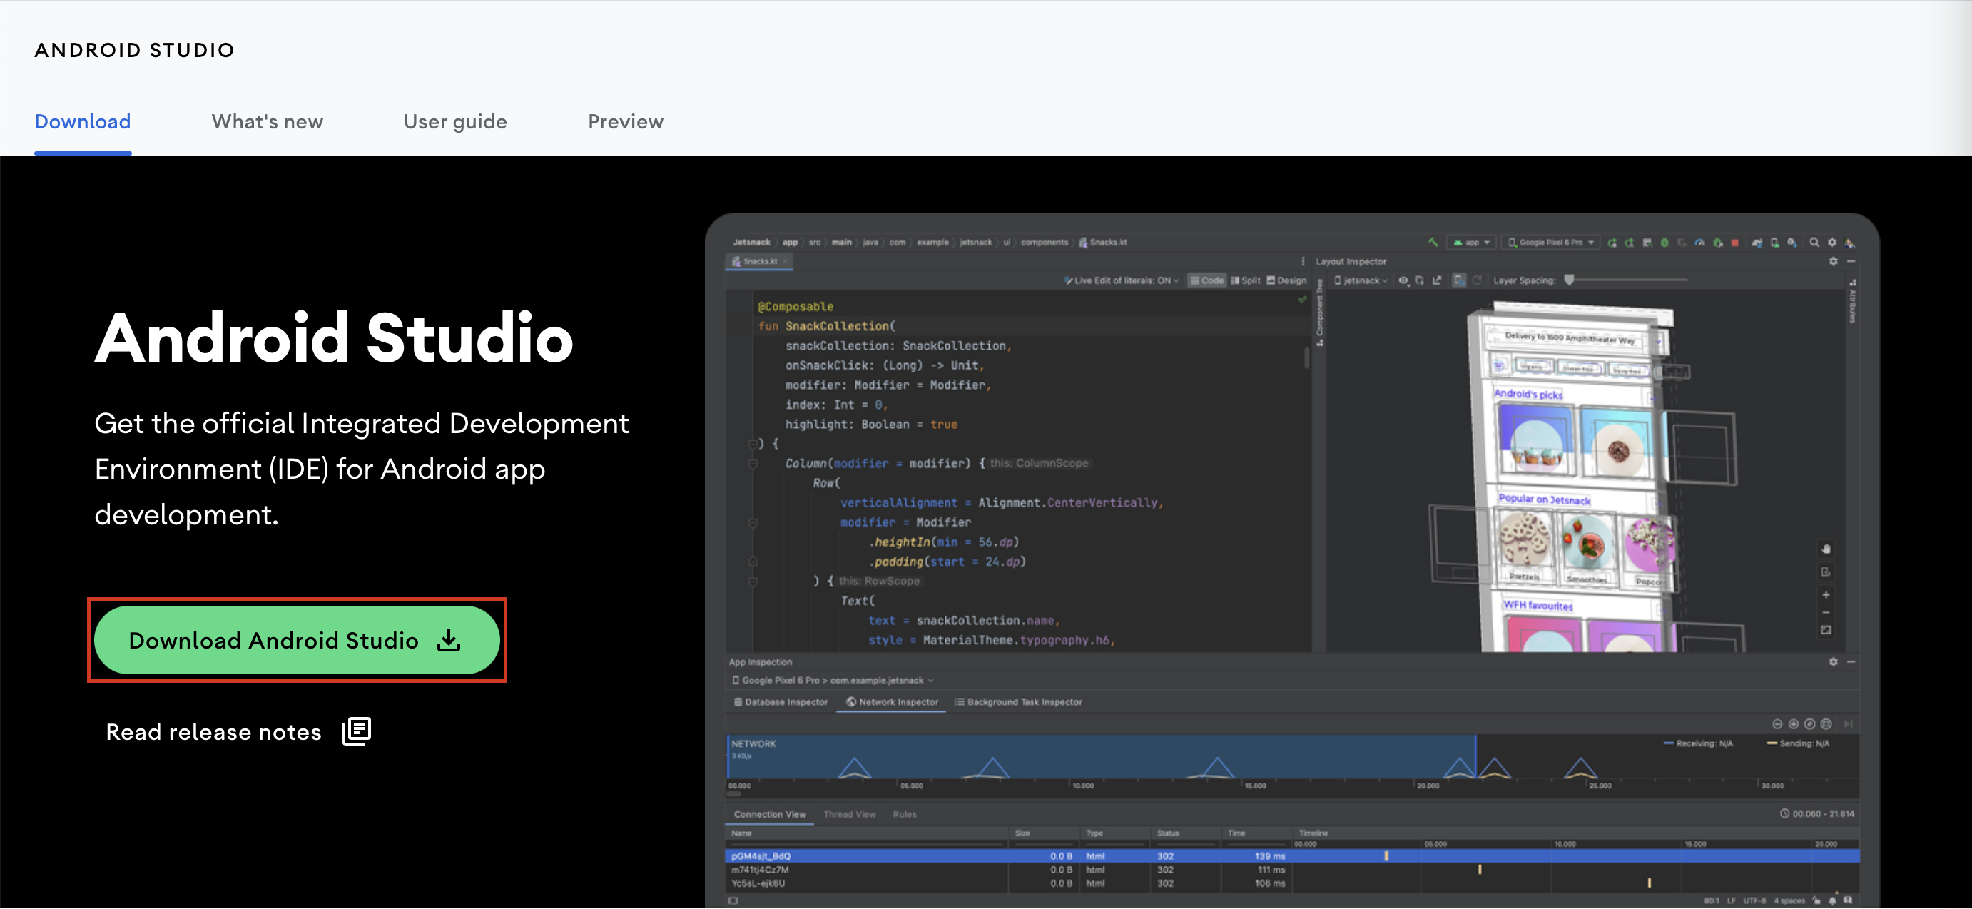Toggle Live Edit of literals setting
The image size is (1972, 909).
pyautogui.click(x=1121, y=281)
